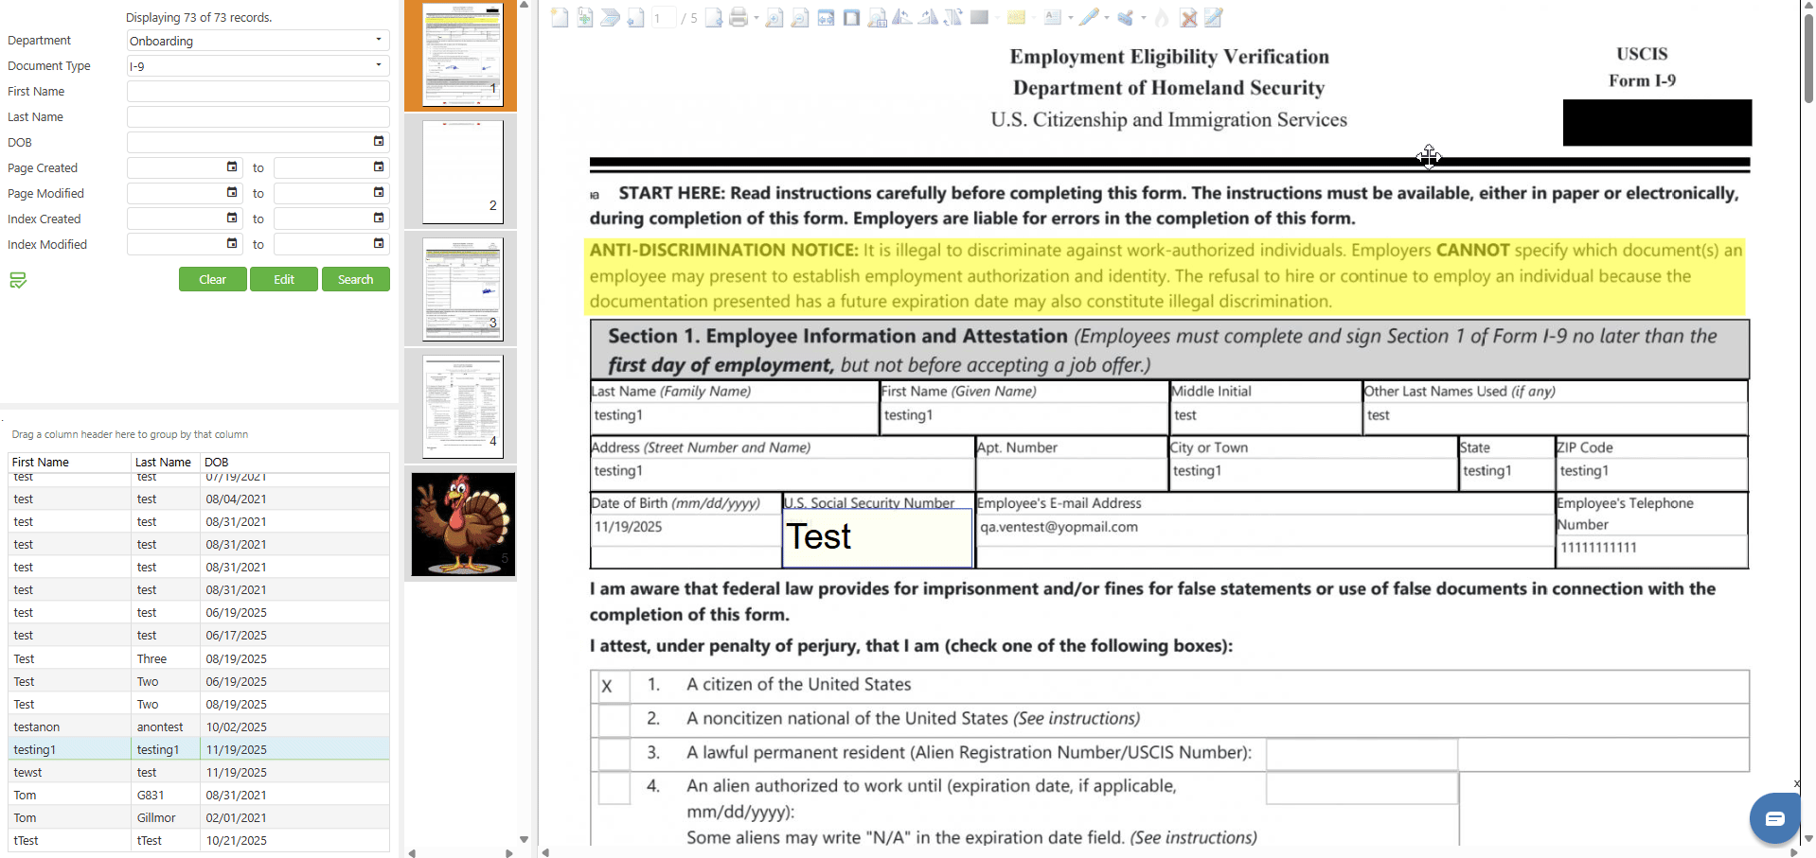
Task: Select the Test Three record row
Action: click(199, 658)
